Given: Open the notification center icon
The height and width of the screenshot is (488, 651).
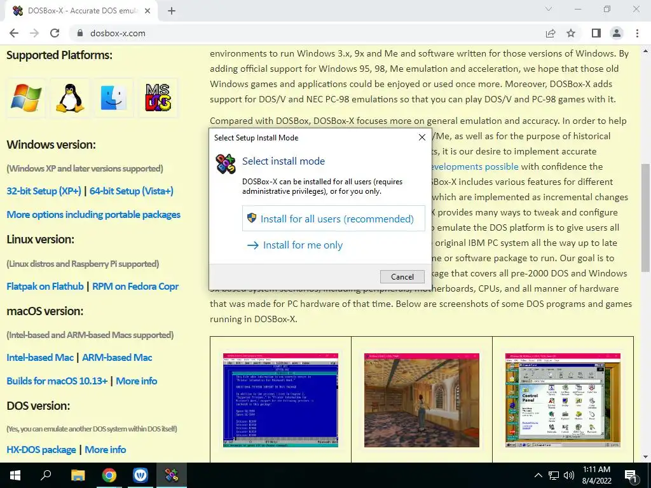Looking at the screenshot, I should tap(631, 475).
